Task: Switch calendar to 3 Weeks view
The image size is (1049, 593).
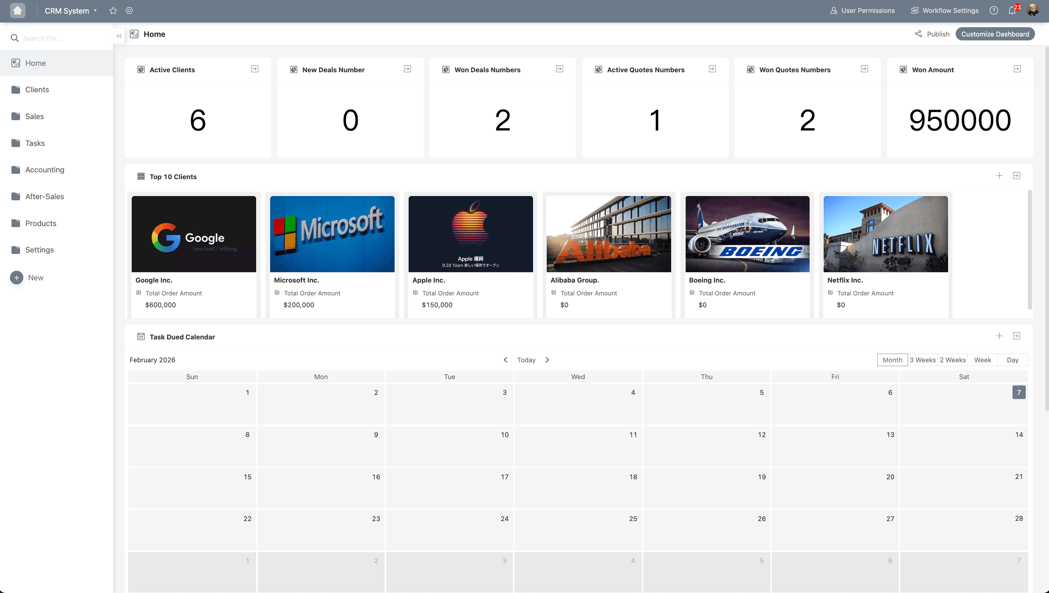Action: tap(922, 360)
